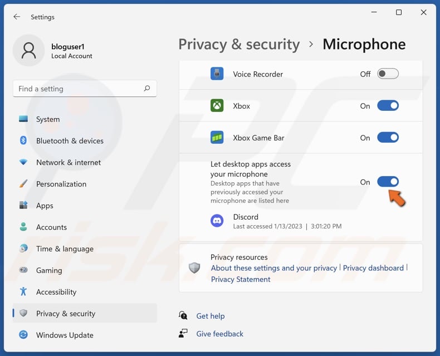Click Privacy & security breadcrumb heading

(239, 45)
